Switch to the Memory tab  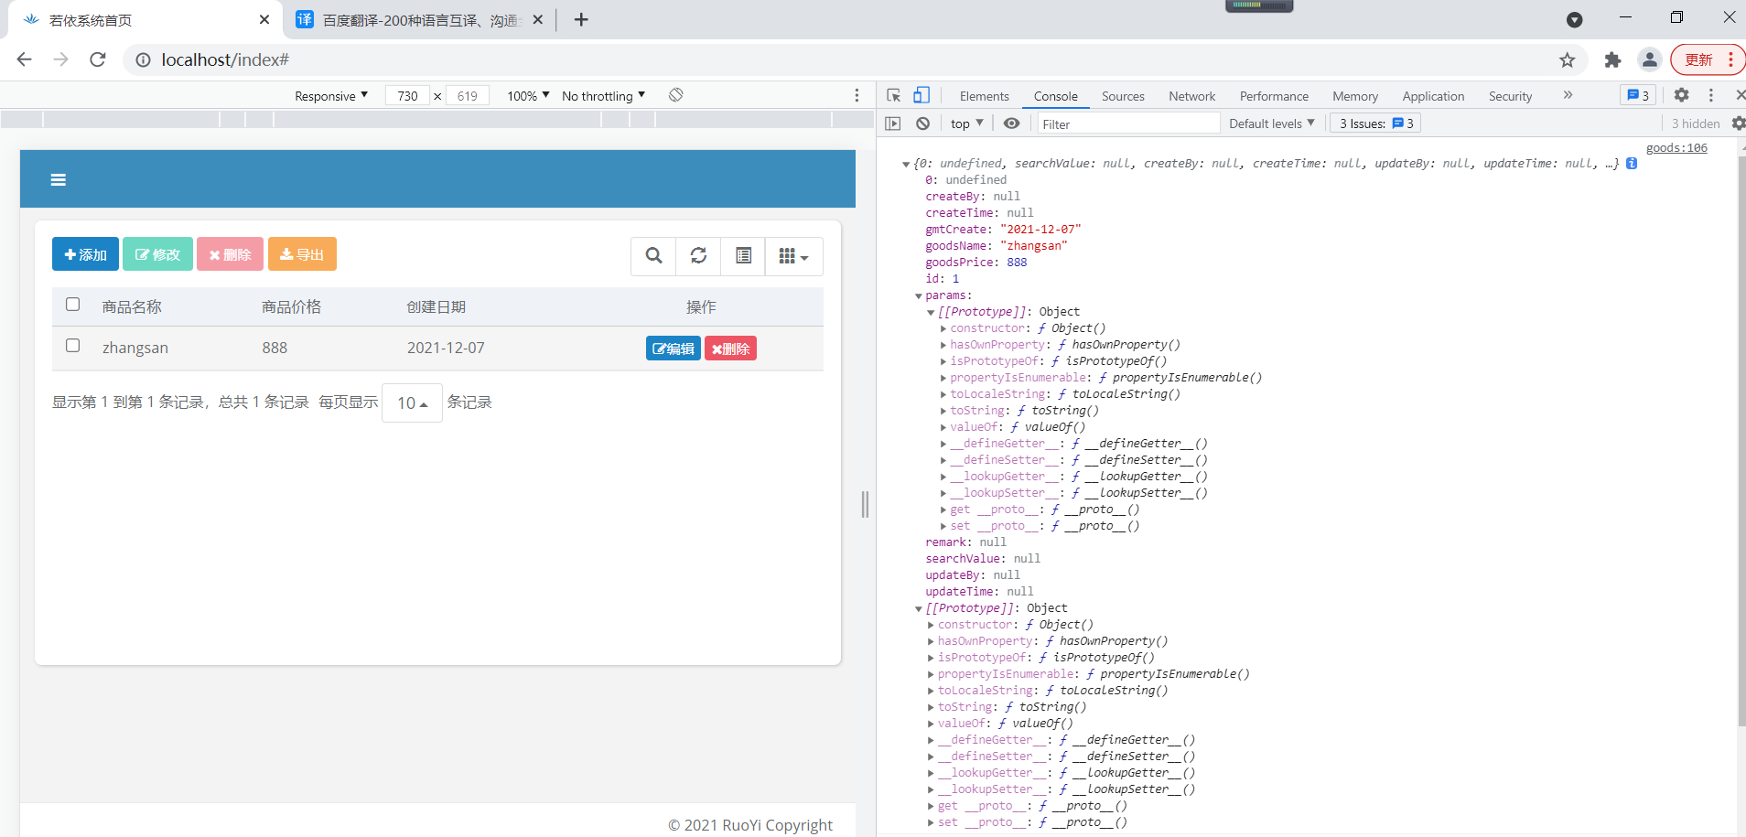tap(1354, 96)
